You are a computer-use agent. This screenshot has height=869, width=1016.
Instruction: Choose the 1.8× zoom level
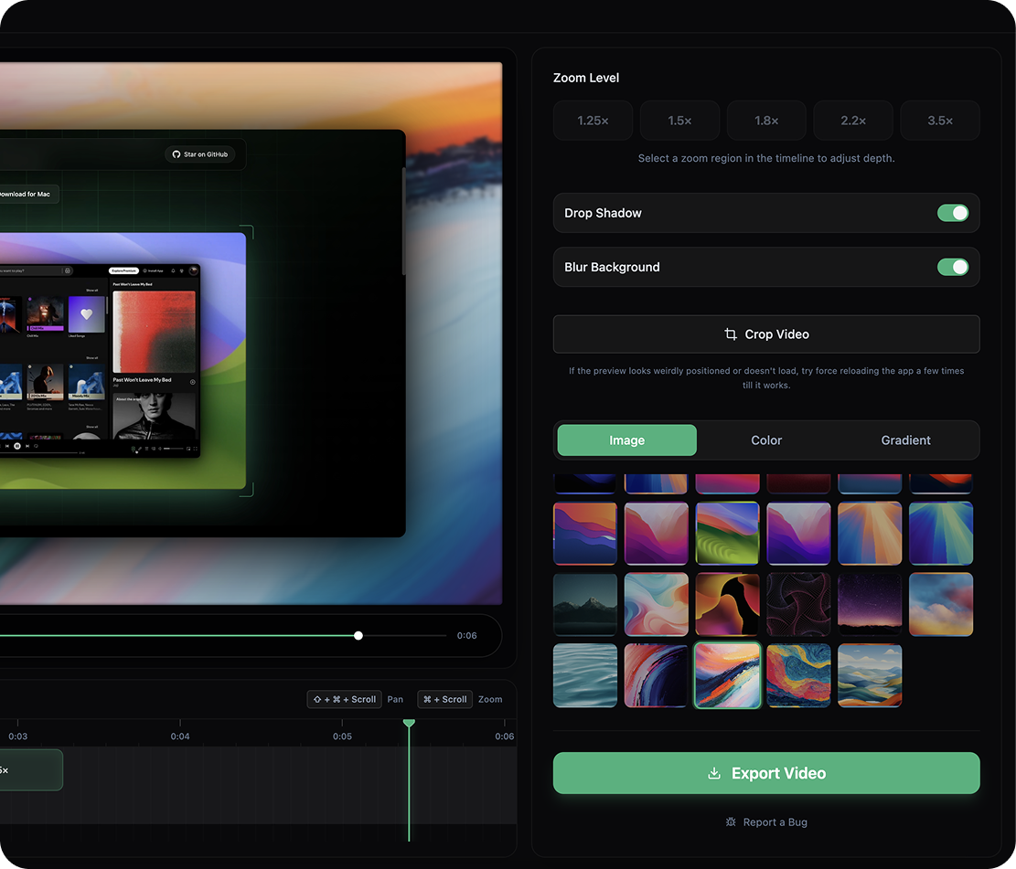click(766, 120)
